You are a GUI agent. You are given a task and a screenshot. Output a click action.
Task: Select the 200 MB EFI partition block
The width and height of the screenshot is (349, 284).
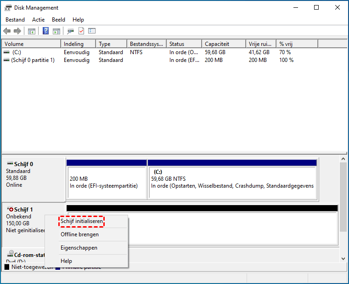point(107,182)
